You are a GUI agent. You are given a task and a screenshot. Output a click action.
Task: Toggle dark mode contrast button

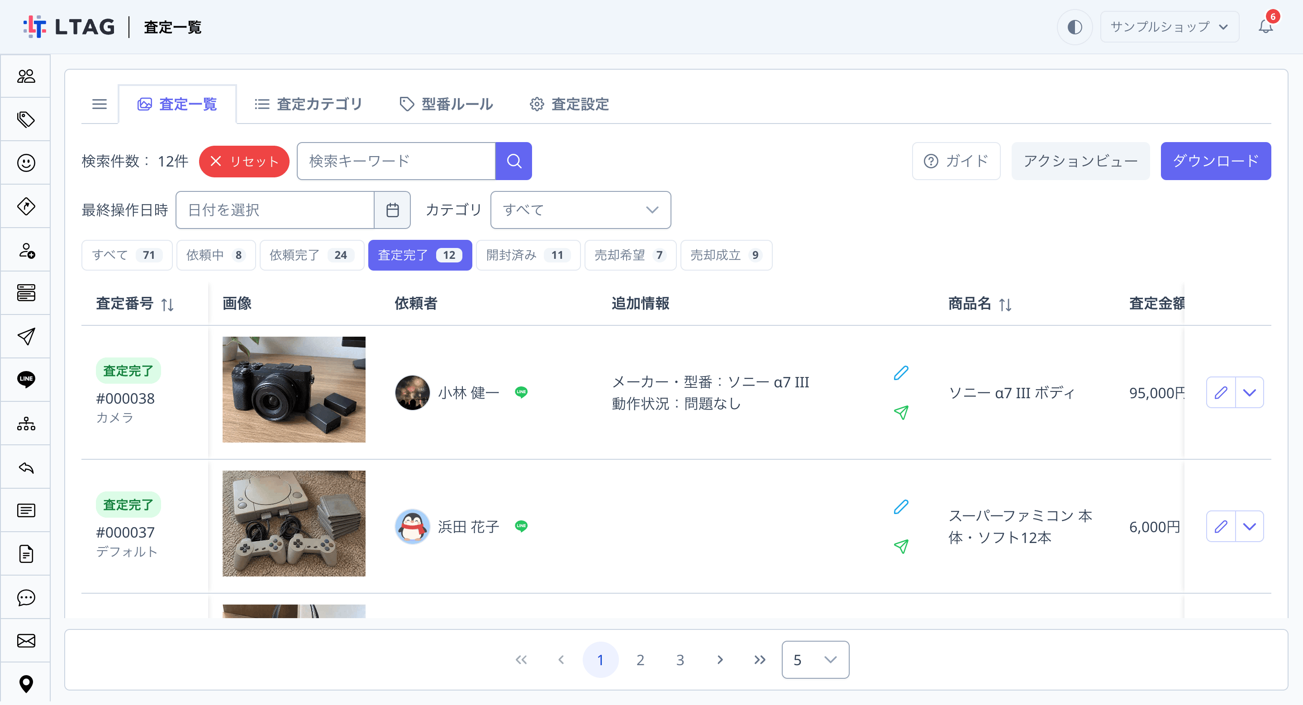[x=1075, y=27]
